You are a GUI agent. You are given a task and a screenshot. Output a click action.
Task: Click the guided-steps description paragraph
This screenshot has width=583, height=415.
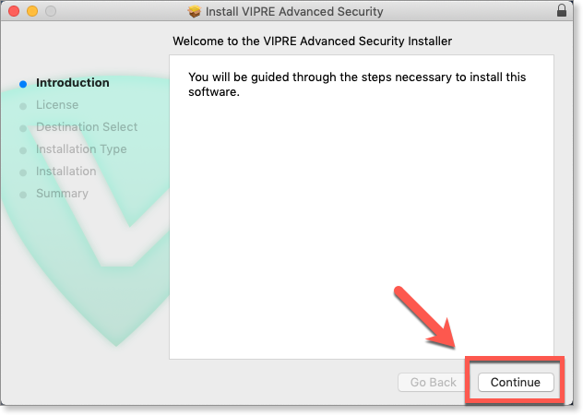tap(357, 84)
